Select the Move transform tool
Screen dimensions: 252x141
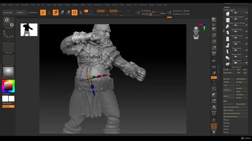[56, 13]
